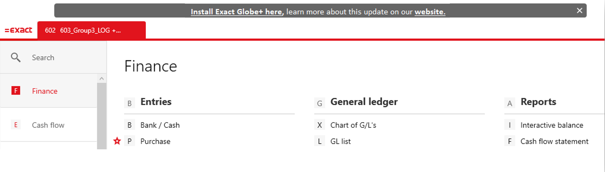Open the Purchase entry option
Image resolution: width=605 pixels, height=172 pixels.
[x=155, y=141]
